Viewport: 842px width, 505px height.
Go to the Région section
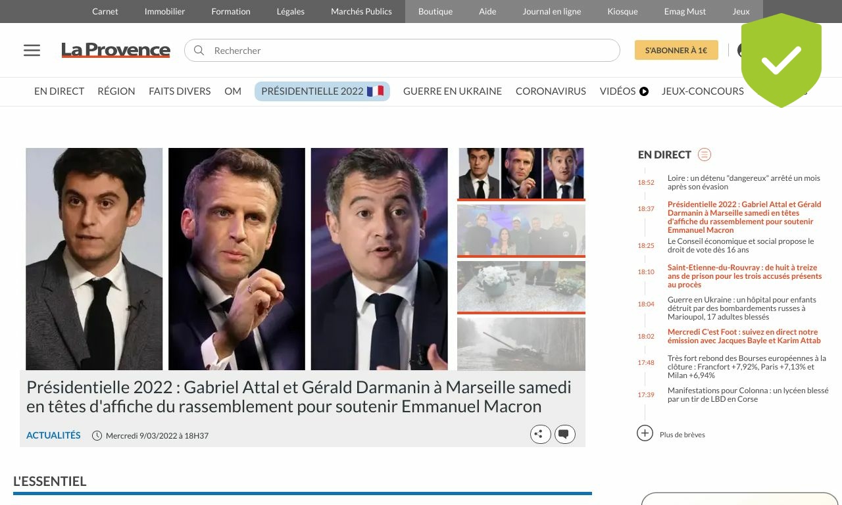coord(116,91)
